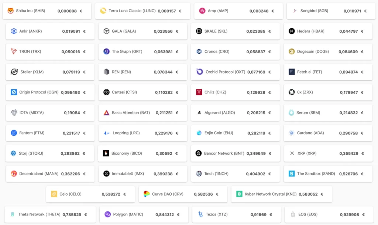
Task: Click The Graph (GRT) icon
Action: pyautogui.click(x=106, y=51)
